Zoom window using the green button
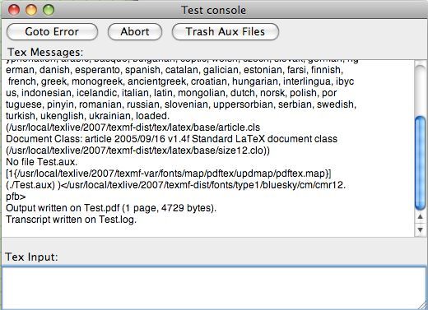 pyautogui.click(x=49, y=10)
